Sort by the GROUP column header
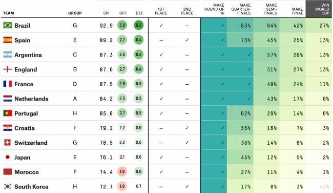 coord(75,13)
